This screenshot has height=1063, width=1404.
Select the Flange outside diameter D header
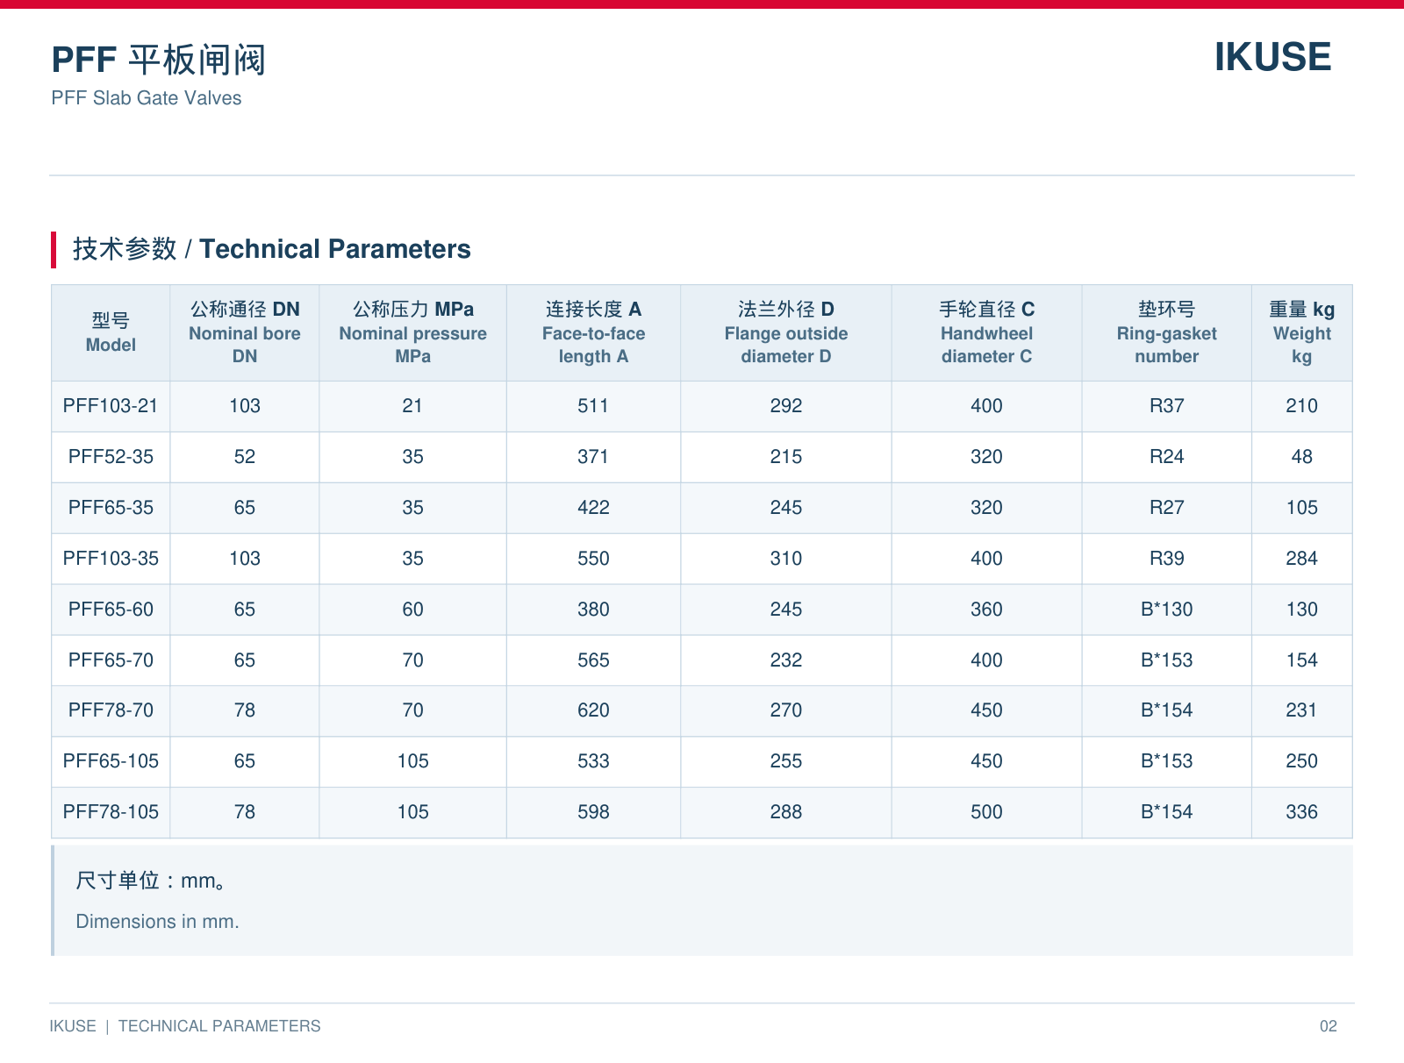[786, 332]
